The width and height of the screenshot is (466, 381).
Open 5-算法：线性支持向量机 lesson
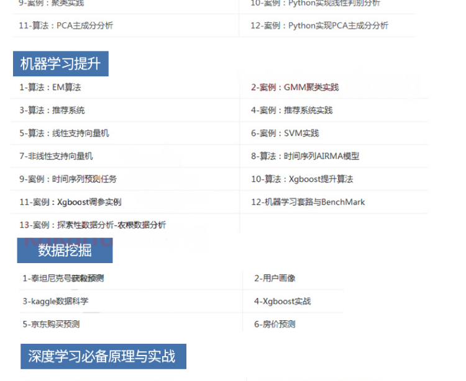(64, 133)
